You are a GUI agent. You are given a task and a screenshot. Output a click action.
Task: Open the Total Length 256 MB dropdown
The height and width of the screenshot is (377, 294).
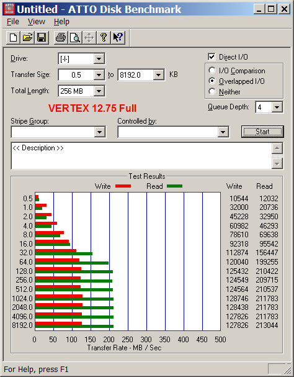pyautogui.click(x=99, y=91)
